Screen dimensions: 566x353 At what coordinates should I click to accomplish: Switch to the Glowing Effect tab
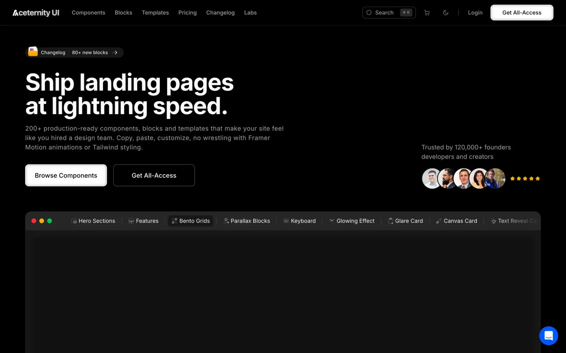pos(352,221)
